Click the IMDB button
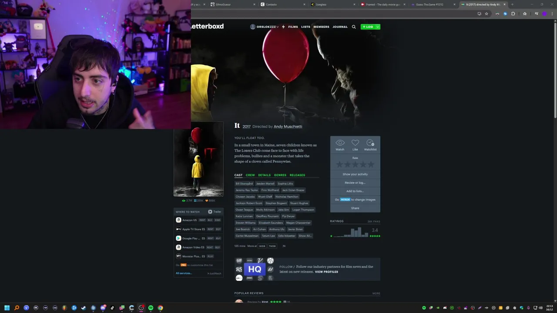Viewport: 557px width, 313px height. point(262,246)
